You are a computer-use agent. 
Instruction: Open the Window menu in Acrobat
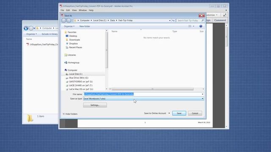pos(83,10)
